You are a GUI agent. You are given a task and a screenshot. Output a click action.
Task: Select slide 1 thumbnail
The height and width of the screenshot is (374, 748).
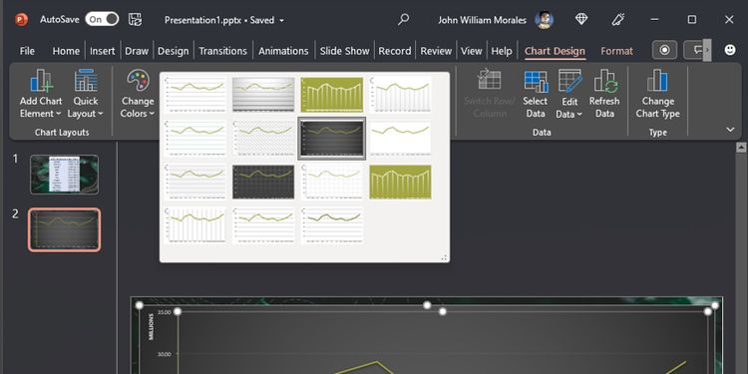tap(65, 175)
